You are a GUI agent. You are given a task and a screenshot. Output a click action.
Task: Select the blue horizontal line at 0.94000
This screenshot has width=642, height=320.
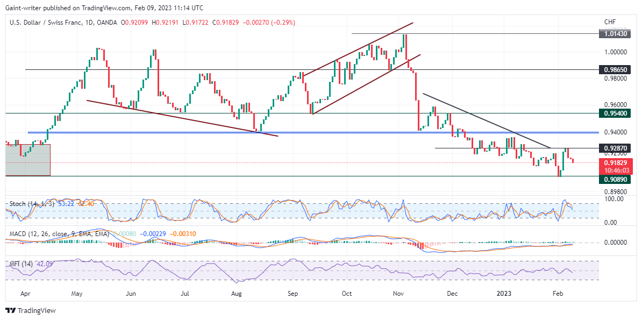point(313,132)
